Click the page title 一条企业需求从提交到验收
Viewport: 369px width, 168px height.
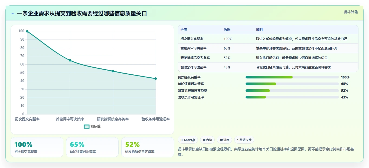(x=82, y=14)
